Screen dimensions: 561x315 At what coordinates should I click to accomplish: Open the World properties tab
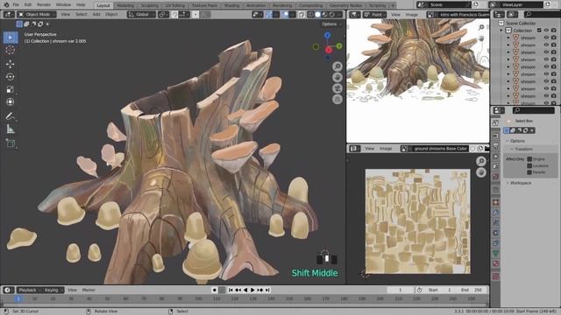pyautogui.click(x=495, y=177)
